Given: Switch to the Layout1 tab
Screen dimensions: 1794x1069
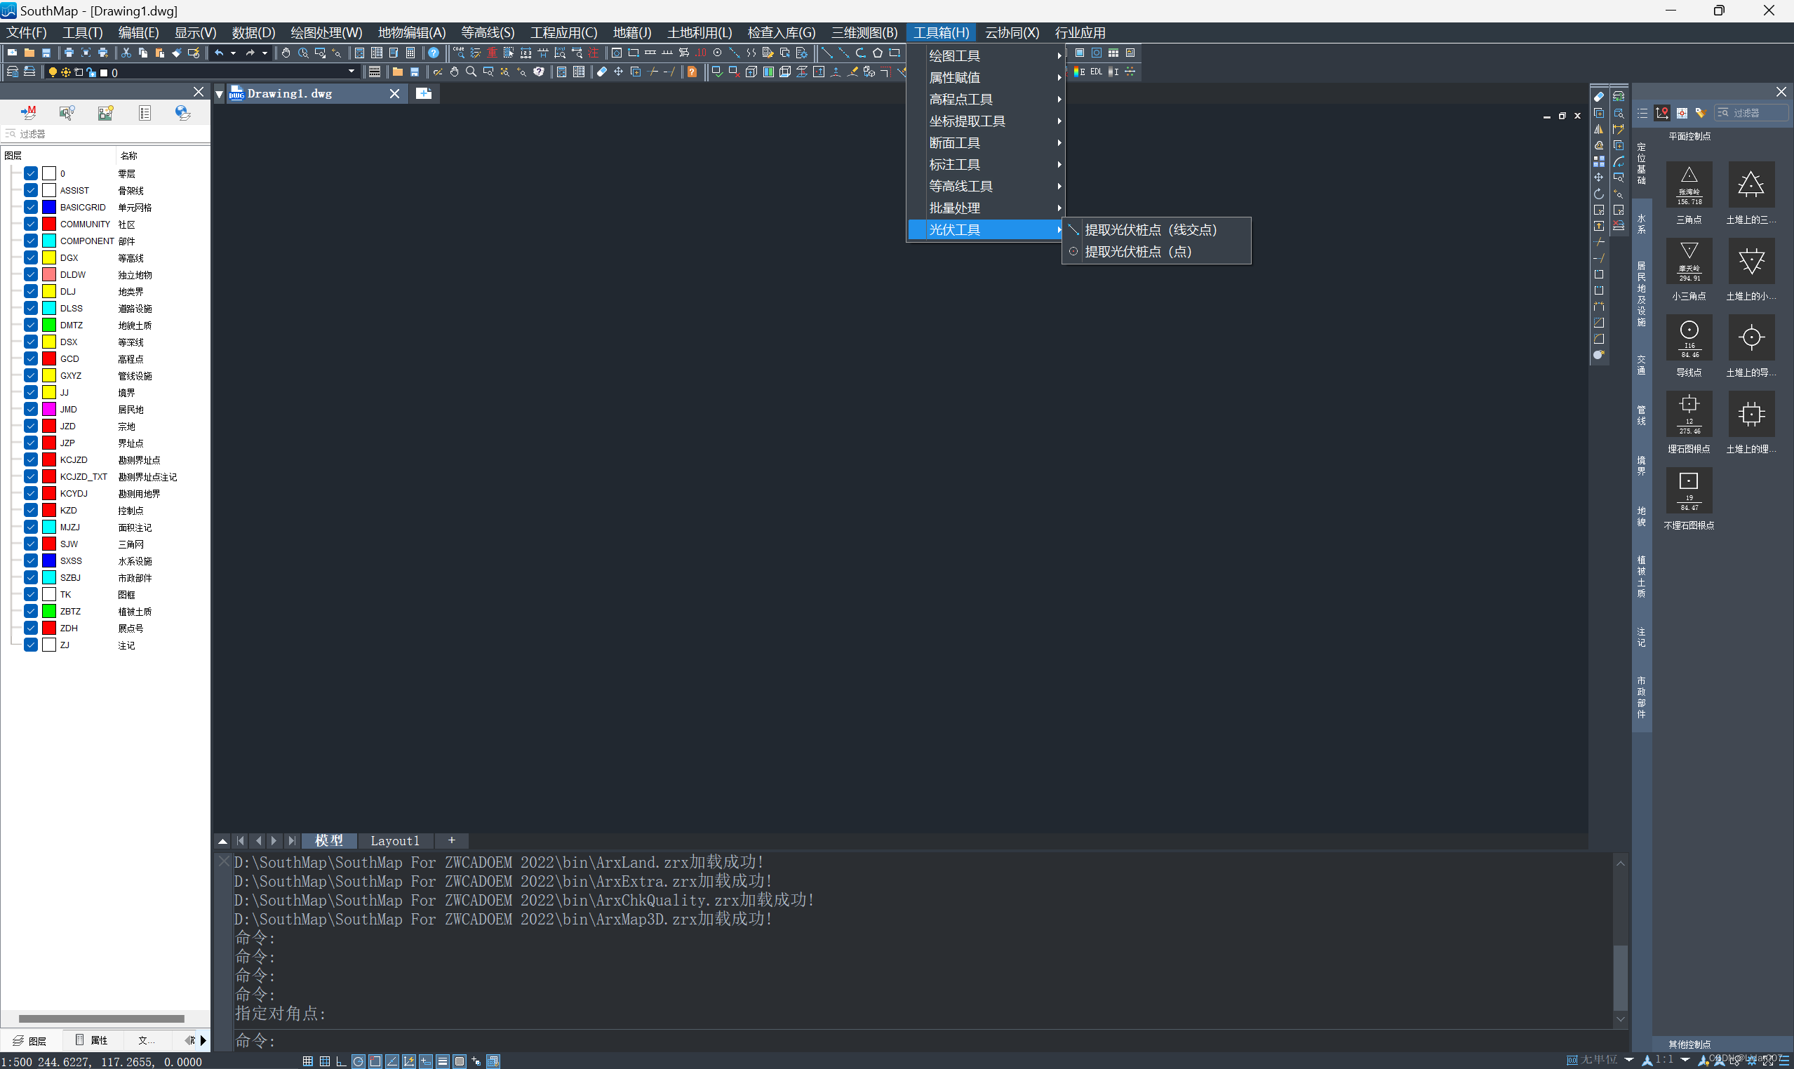Looking at the screenshot, I should [395, 840].
